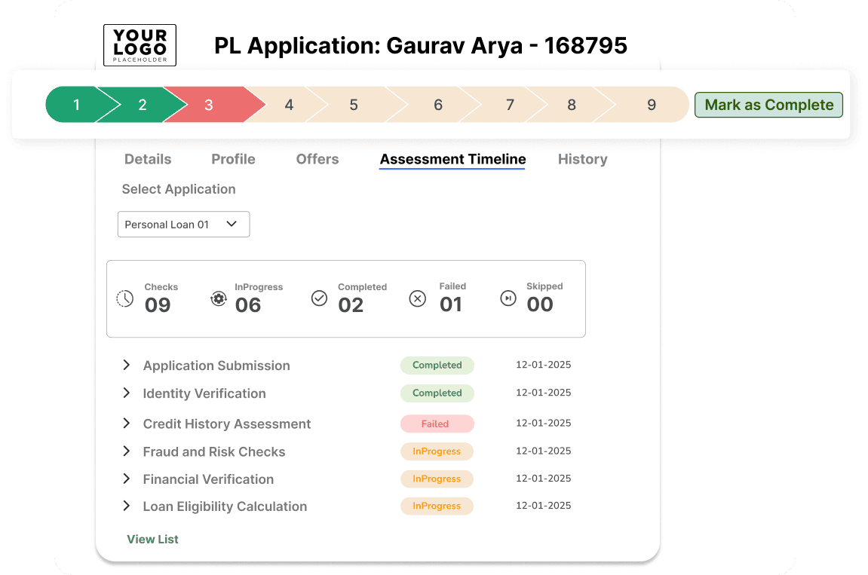Switch to the Profile tab
This screenshot has width=868, height=575.
tap(233, 159)
